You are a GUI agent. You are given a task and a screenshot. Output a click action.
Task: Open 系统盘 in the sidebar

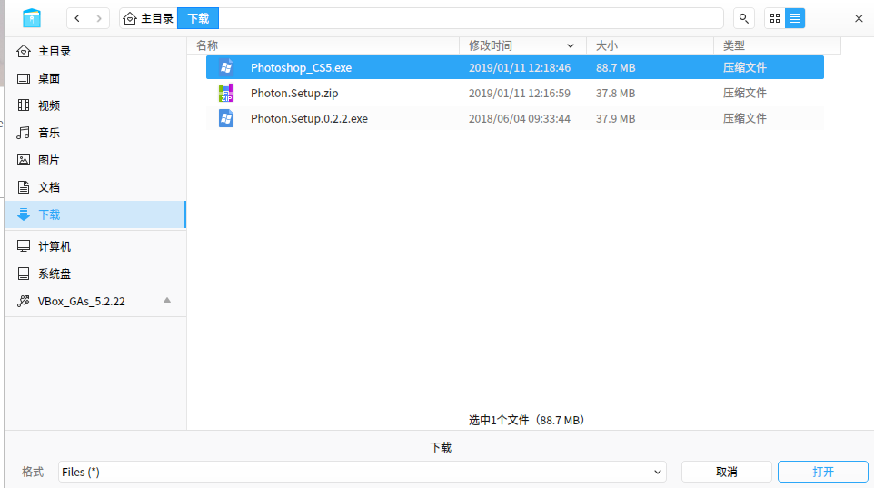point(95,274)
